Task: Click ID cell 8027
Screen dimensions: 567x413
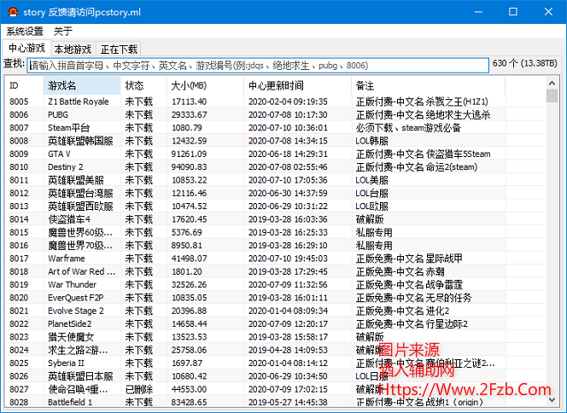Action: [19, 389]
